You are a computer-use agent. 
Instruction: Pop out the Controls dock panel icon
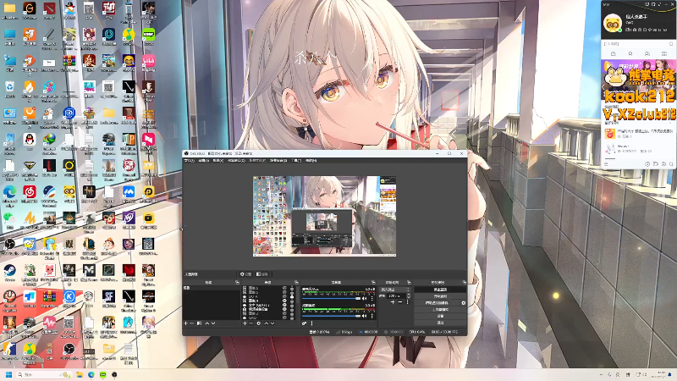click(464, 283)
